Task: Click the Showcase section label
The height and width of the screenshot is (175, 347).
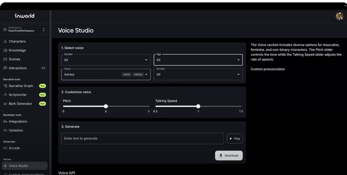Action: pyautogui.click(x=9, y=142)
